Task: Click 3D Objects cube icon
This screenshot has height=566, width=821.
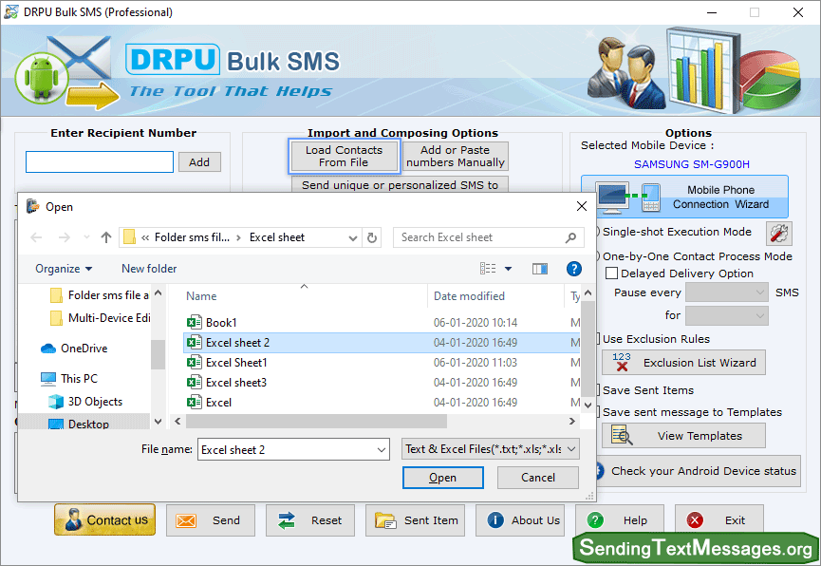Action: [x=55, y=402]
